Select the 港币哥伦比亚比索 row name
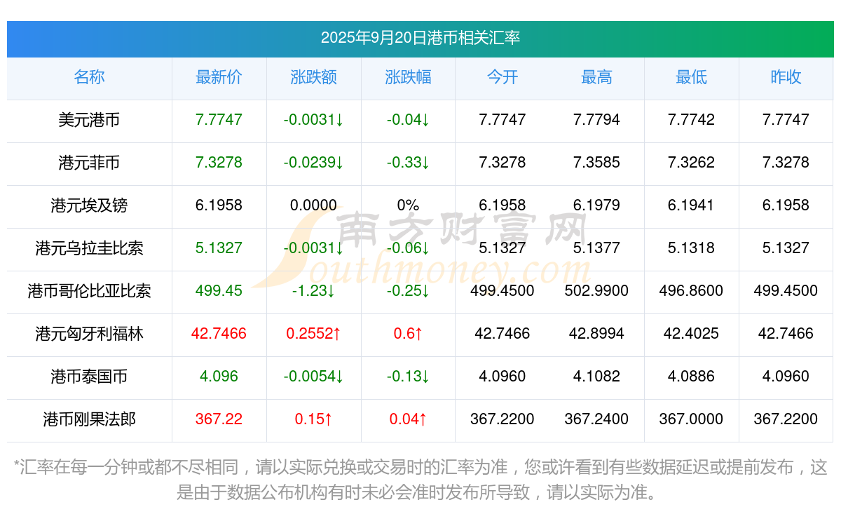The width and height of the screenshot is (841, 514). [89, 291]
